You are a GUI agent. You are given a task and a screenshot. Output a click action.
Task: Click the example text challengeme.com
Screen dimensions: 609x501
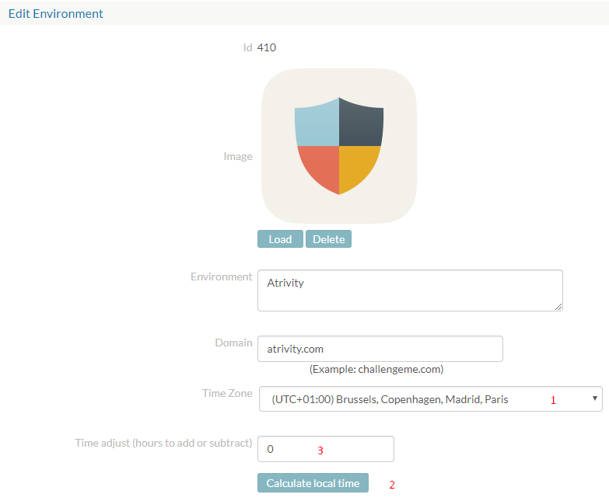click(x=376, y=369)
